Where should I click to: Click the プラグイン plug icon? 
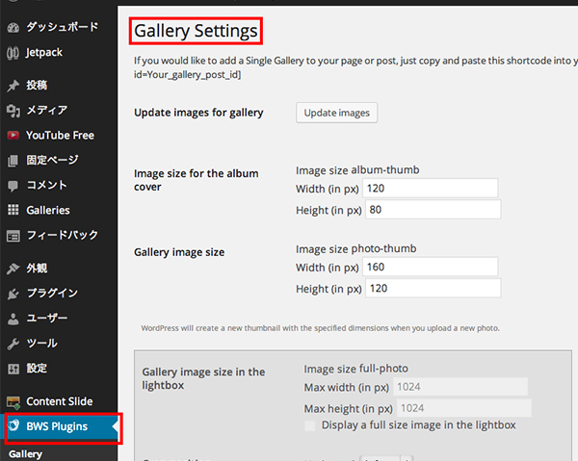[13, 294]
